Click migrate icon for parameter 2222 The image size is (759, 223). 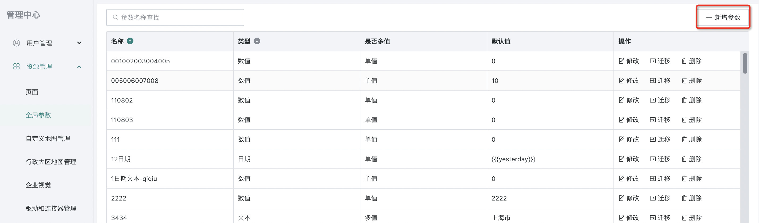tap(653, 198)
